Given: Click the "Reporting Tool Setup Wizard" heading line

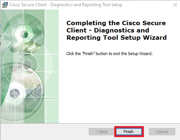Looking at the screenshot, I should 116,38.
